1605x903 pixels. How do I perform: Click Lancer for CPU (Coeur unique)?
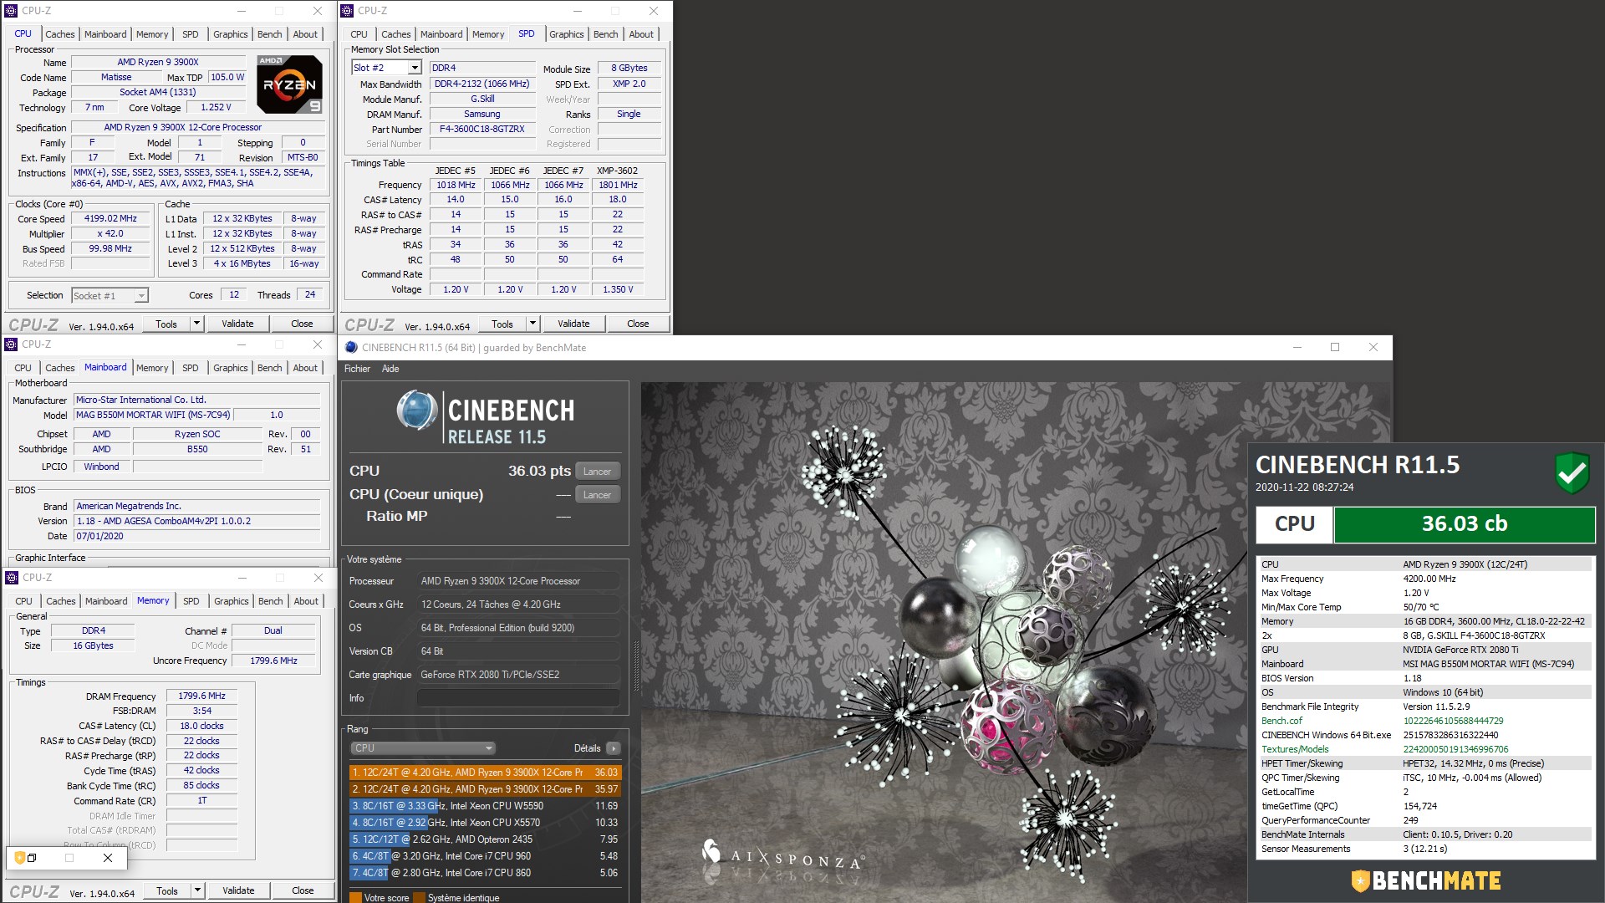pyautogui.click(x=597, y=495)
